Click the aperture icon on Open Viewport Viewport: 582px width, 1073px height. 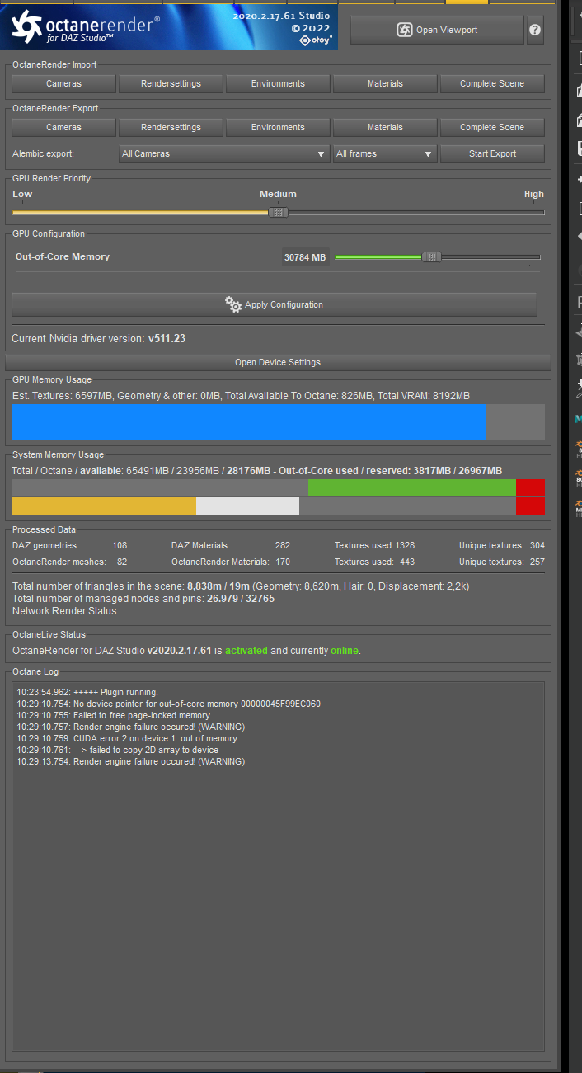click(404, 30)
